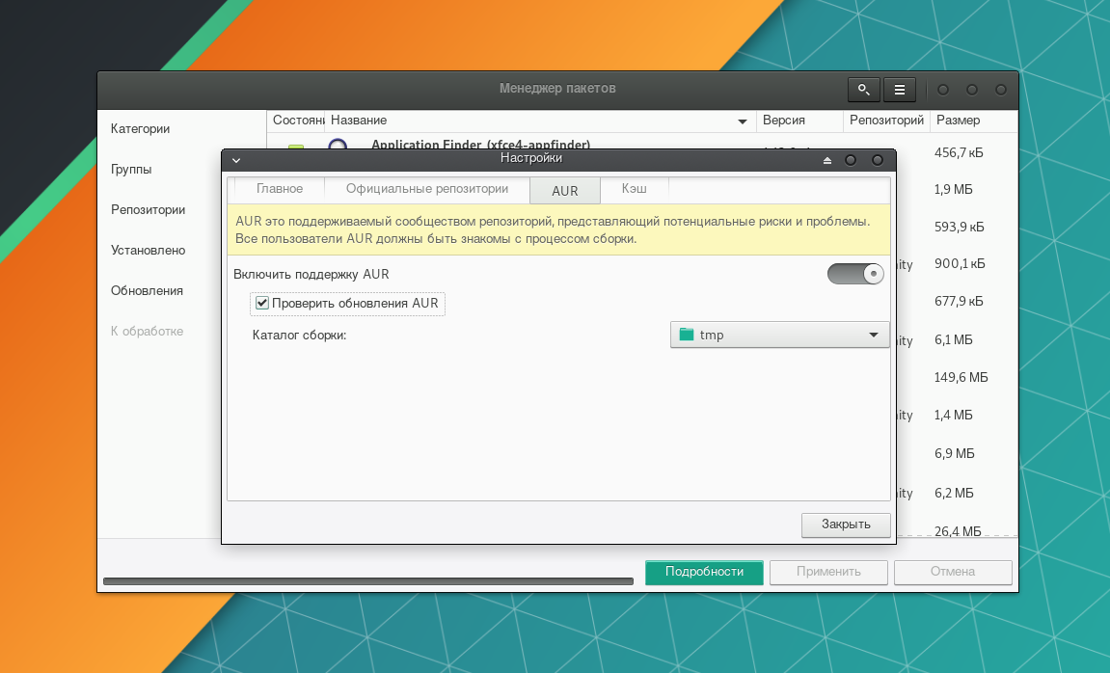Open the Официальные репозитории tab
The image size is (1110, 673).
(x=427, y=189)
